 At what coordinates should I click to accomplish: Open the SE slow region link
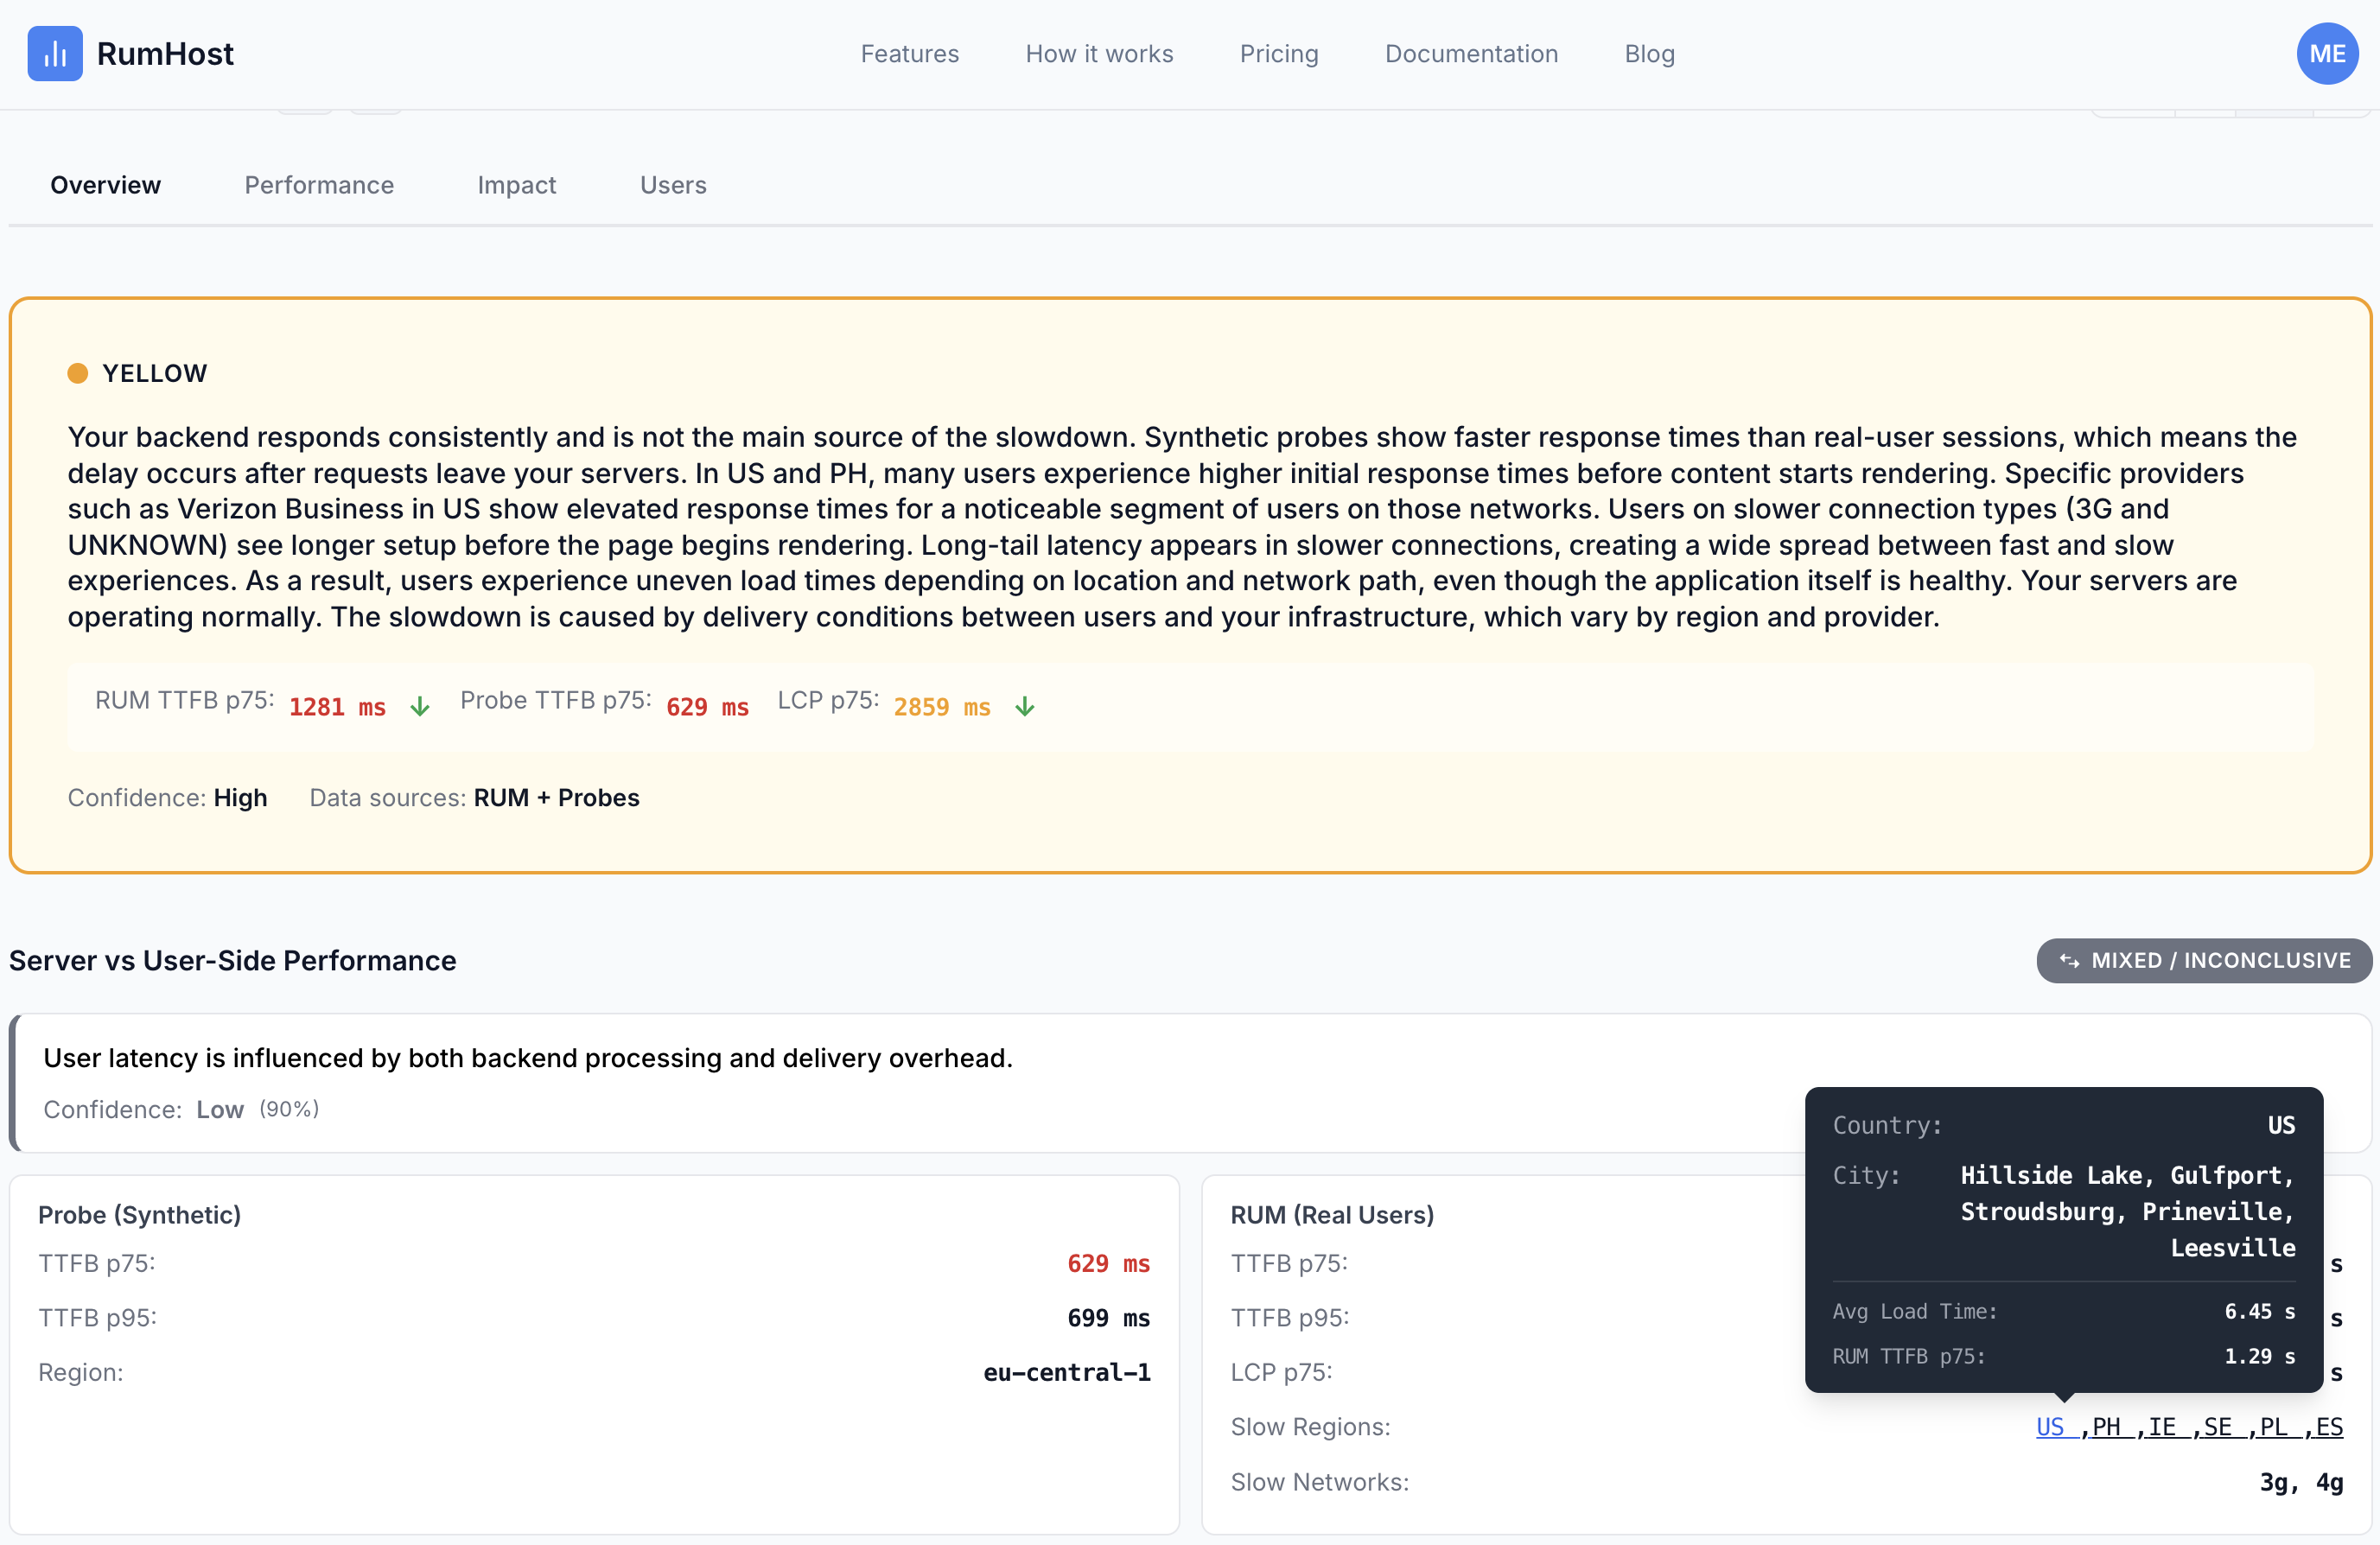tap(2217, 1427)
